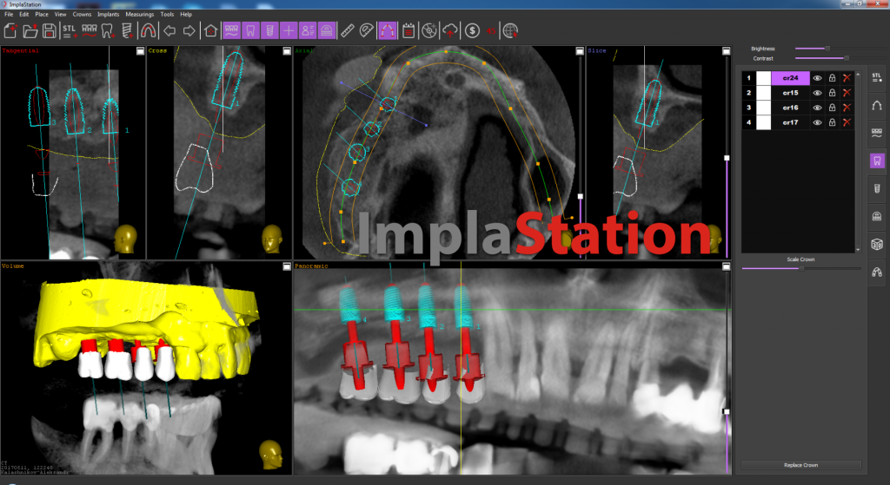This screenshot has width=890, height=485.
Task: Toggle surgical guide display purple button
Action: tap(327, 30)
